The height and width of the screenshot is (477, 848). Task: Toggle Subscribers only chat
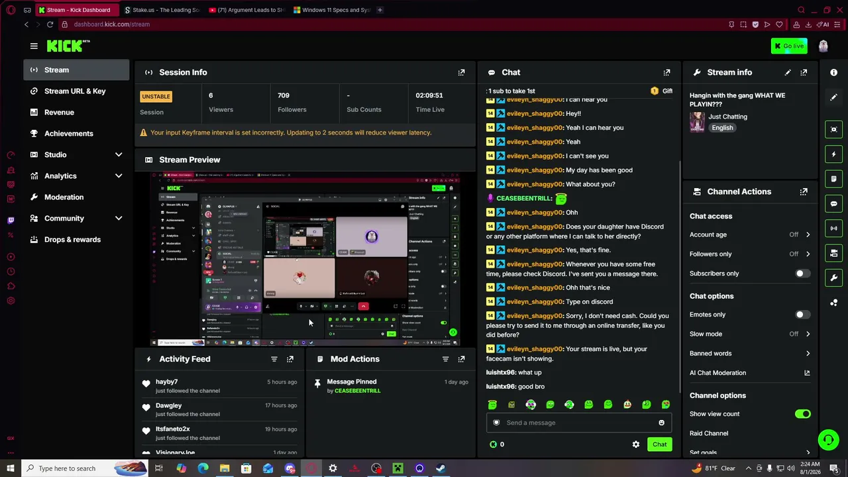point(802,274)
